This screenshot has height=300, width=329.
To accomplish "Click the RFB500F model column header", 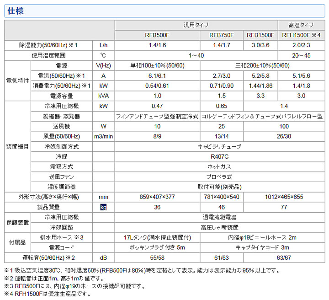I will coord(157,35).
